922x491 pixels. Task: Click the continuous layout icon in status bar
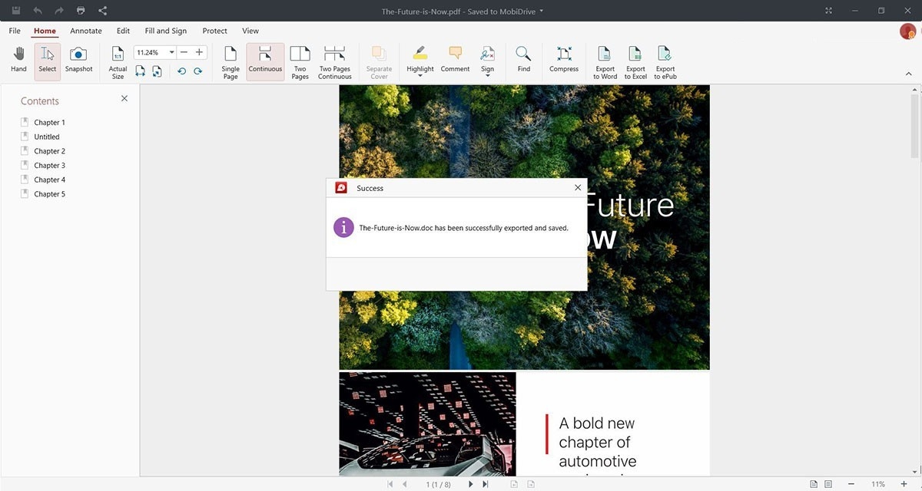tap(828, 484)
